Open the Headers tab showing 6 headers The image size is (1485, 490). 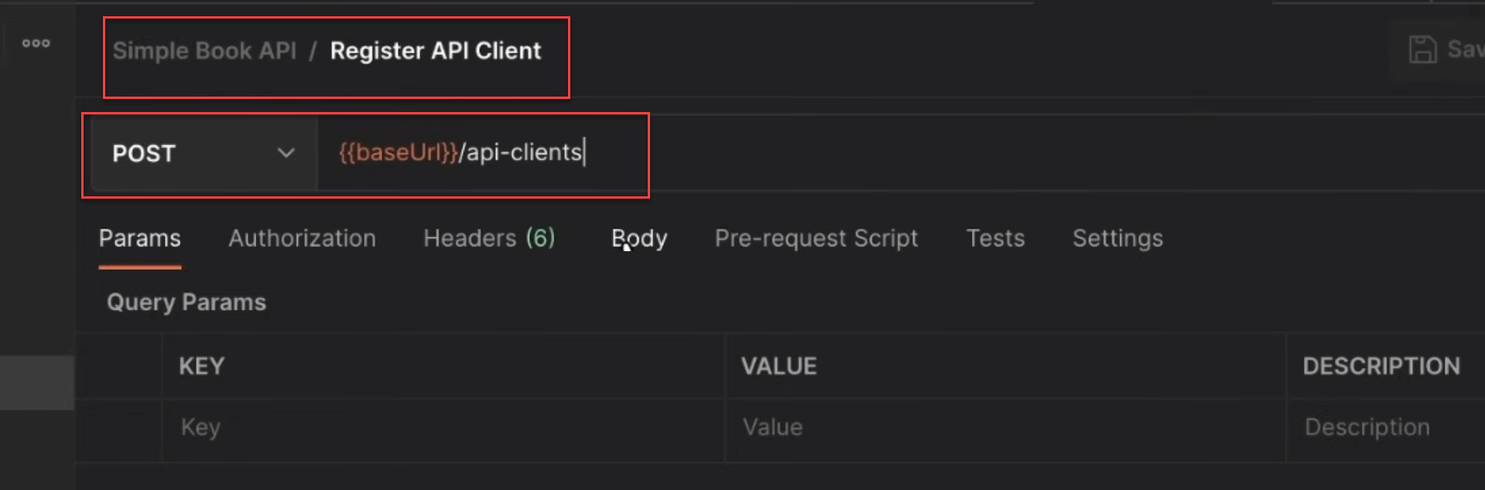click(x=488, y=238)
